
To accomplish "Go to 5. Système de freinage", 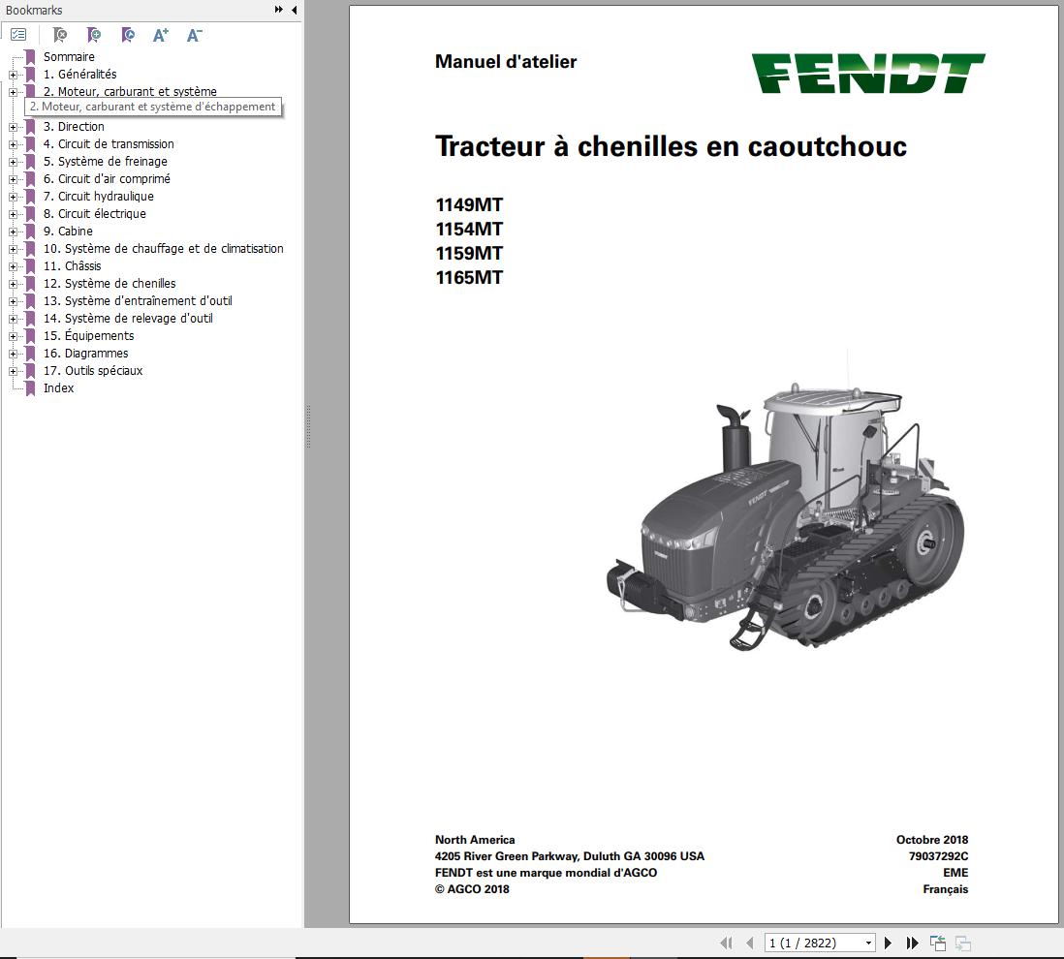I will coord(106,162).
